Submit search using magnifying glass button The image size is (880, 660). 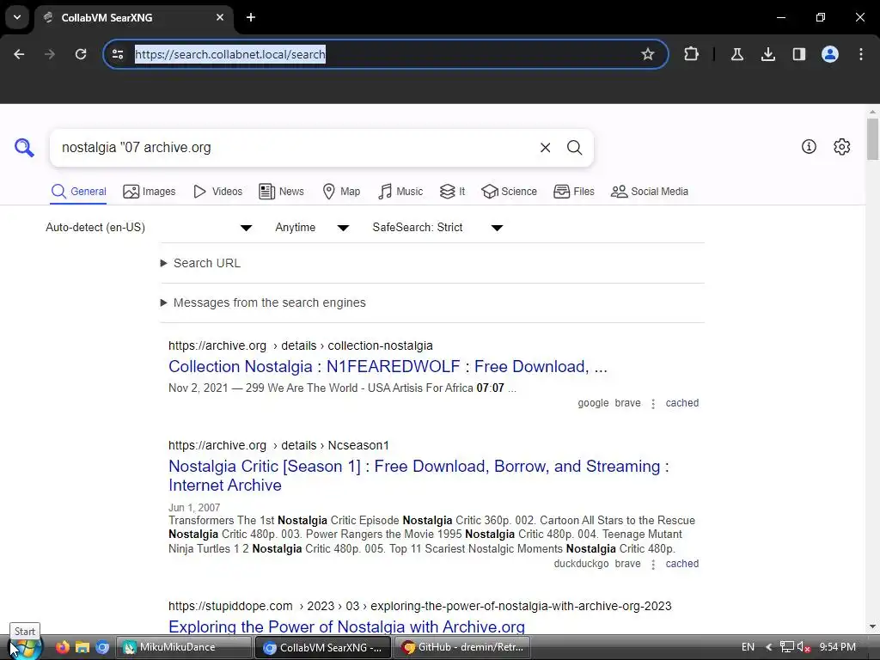(574, 148)
